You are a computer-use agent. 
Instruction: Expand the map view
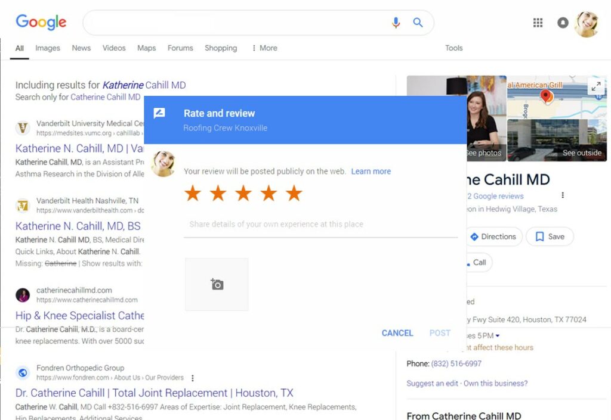[x=596, y=86]
